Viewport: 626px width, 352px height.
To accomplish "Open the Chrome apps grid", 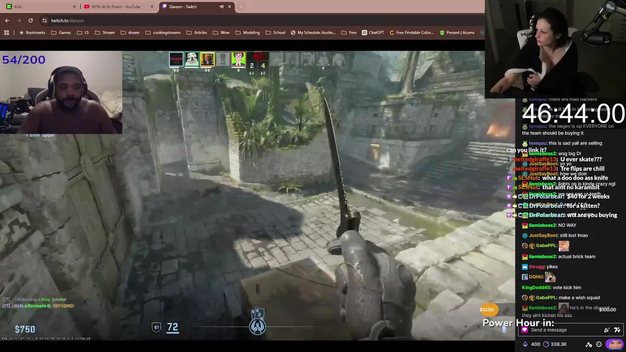I will (6, 33).
